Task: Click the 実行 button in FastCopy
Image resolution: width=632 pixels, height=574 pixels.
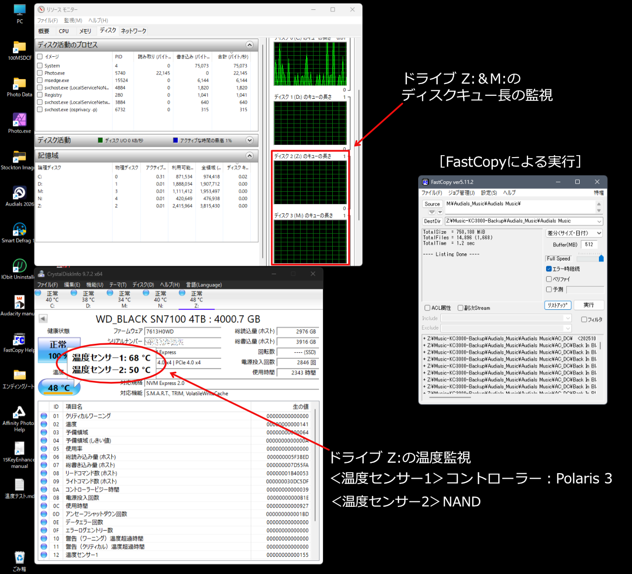Action: pos(589,305)
